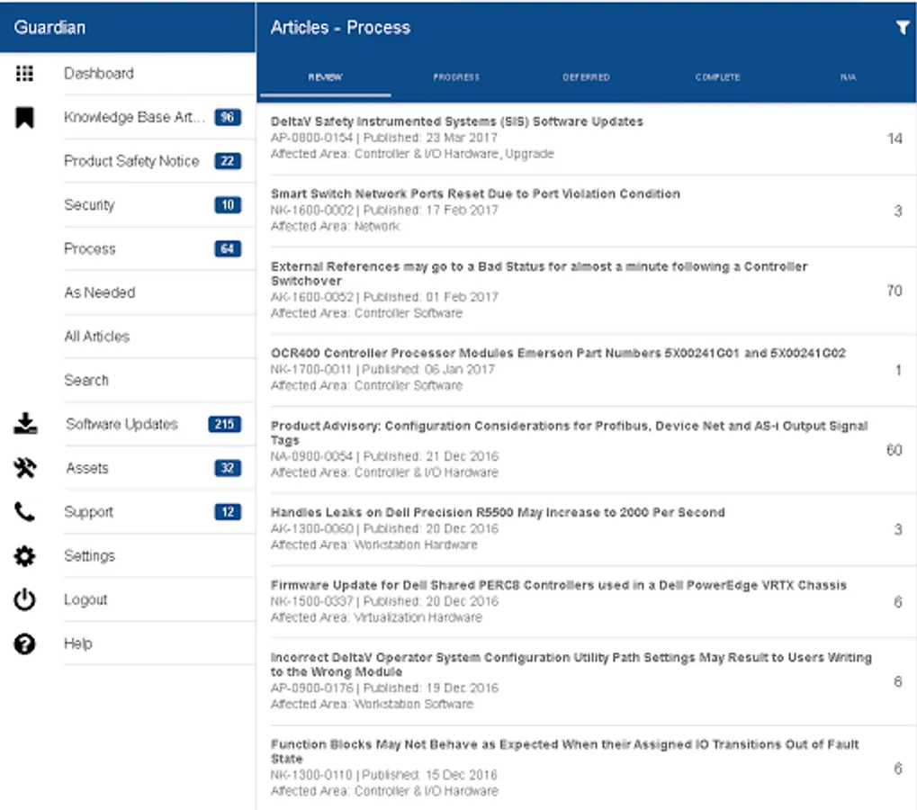Click count 1 on OCR400 article
The height and width of the screenshot is (810, 917).
click(898, 370)
